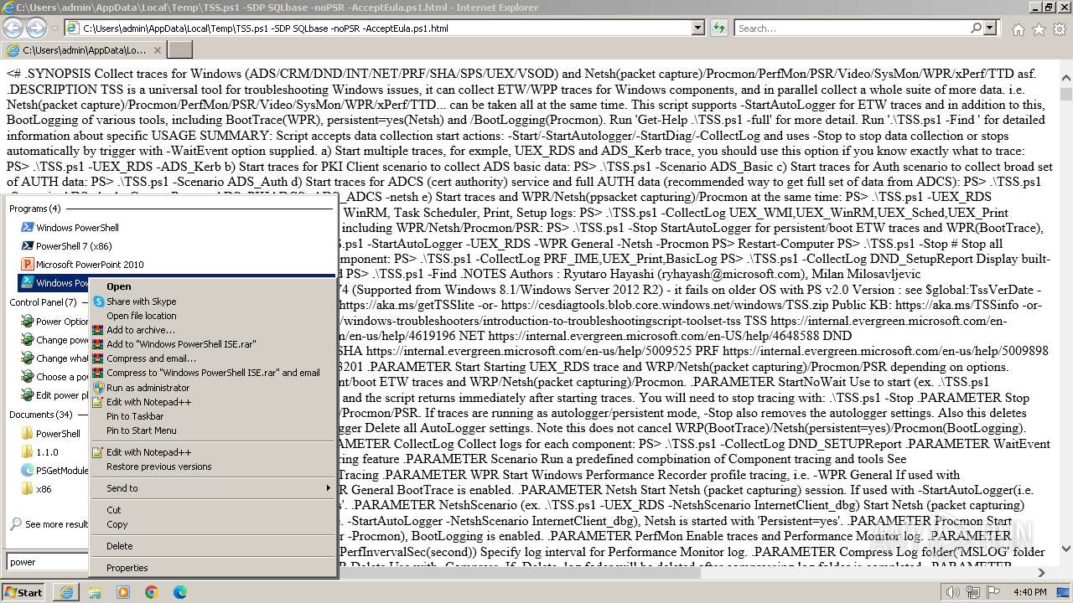1073x603 pixels.
Task: Open the PowerShell folder under Documents
Action: [50, 434]
